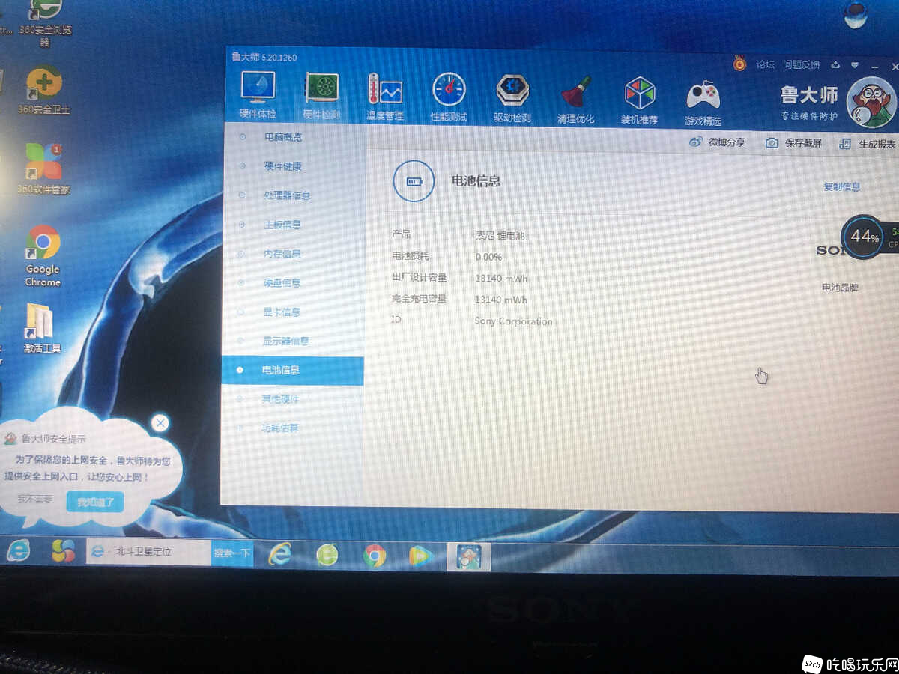Select 其他硬件 in the sidebar
This screenshot has height=674, width=899.
(280, 399)
